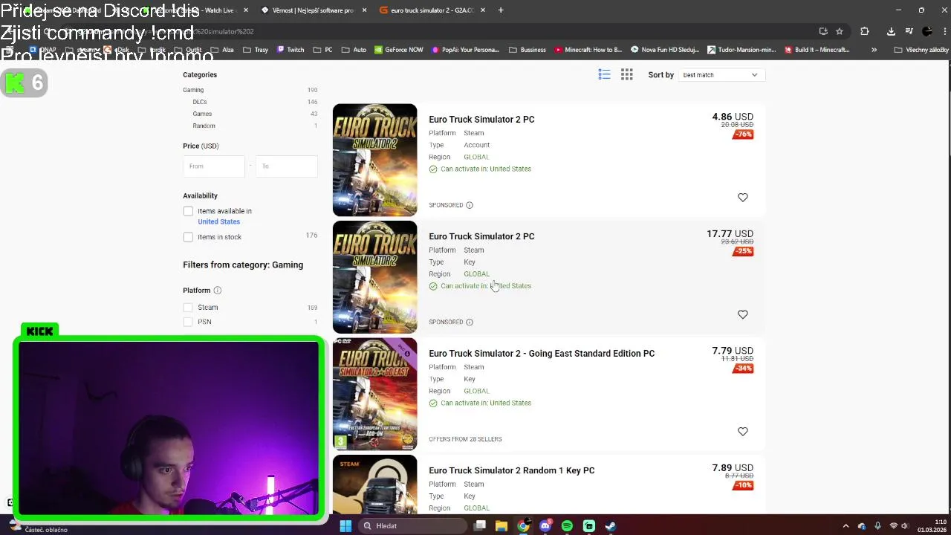Click the -76% discount badge
This screenshot has width=951, height=535.
pos(743,134)
